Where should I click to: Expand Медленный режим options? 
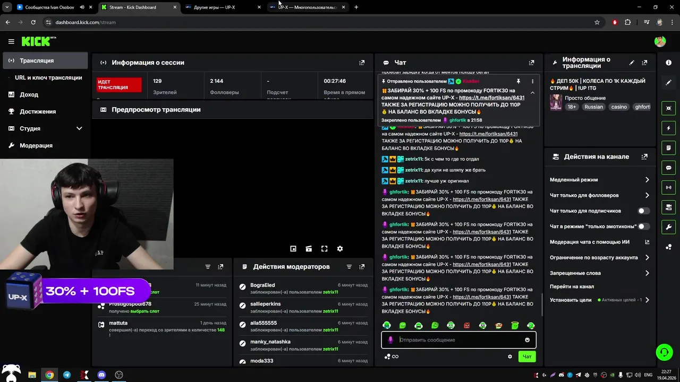coord(647,180)
